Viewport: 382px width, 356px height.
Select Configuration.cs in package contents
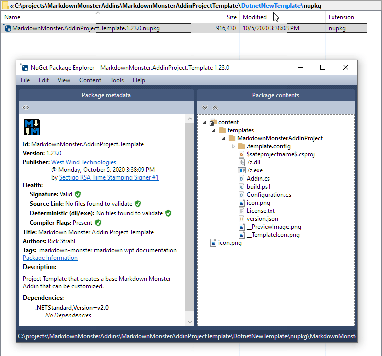[269, 195]
